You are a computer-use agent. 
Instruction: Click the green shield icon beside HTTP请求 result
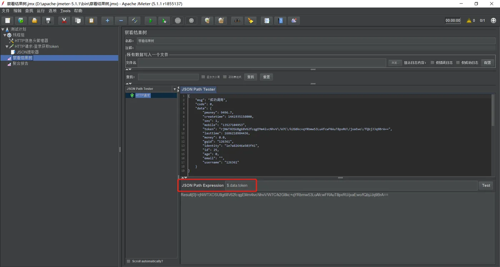pyautogui.click(x=132, y=95)
